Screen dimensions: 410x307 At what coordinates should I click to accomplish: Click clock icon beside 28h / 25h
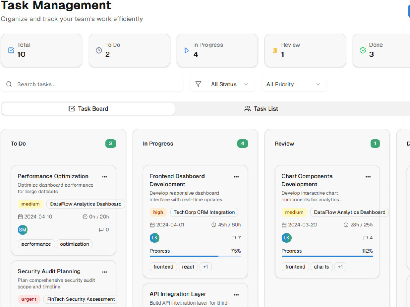coord(346,225)
